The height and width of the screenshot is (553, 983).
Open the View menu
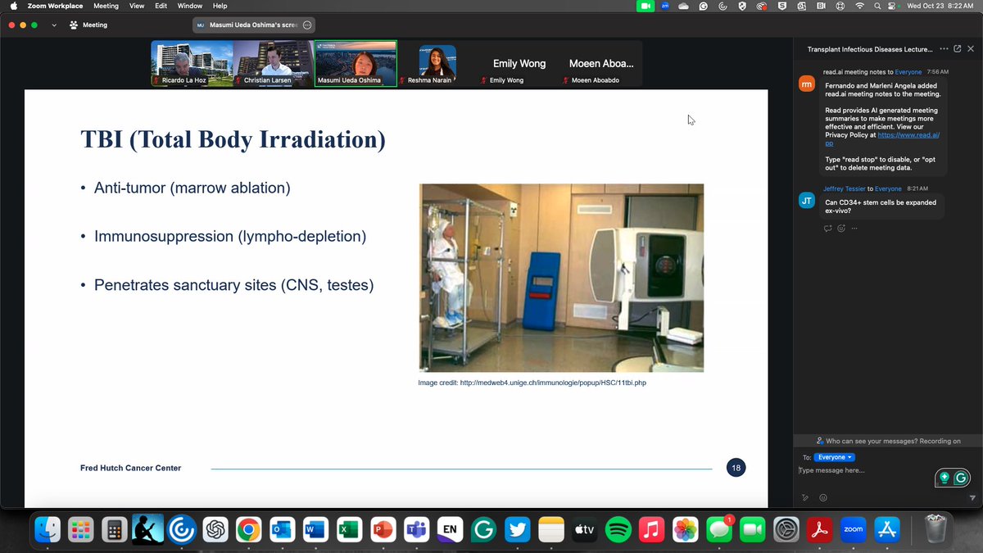pyautogui.click(x=137, y=6)
